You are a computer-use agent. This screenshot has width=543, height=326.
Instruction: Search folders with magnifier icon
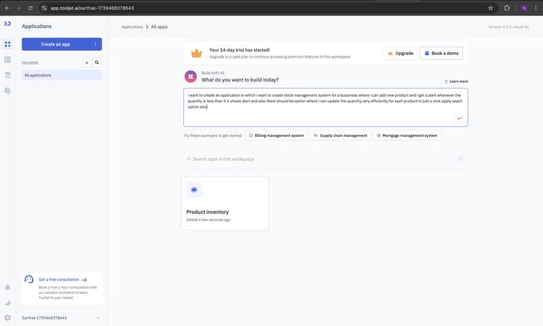(x=97, y=63)
